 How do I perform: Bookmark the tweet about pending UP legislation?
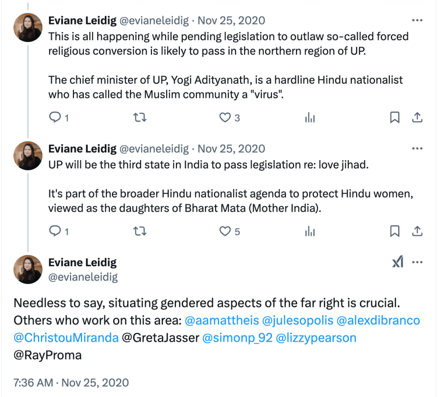(394, 117)
